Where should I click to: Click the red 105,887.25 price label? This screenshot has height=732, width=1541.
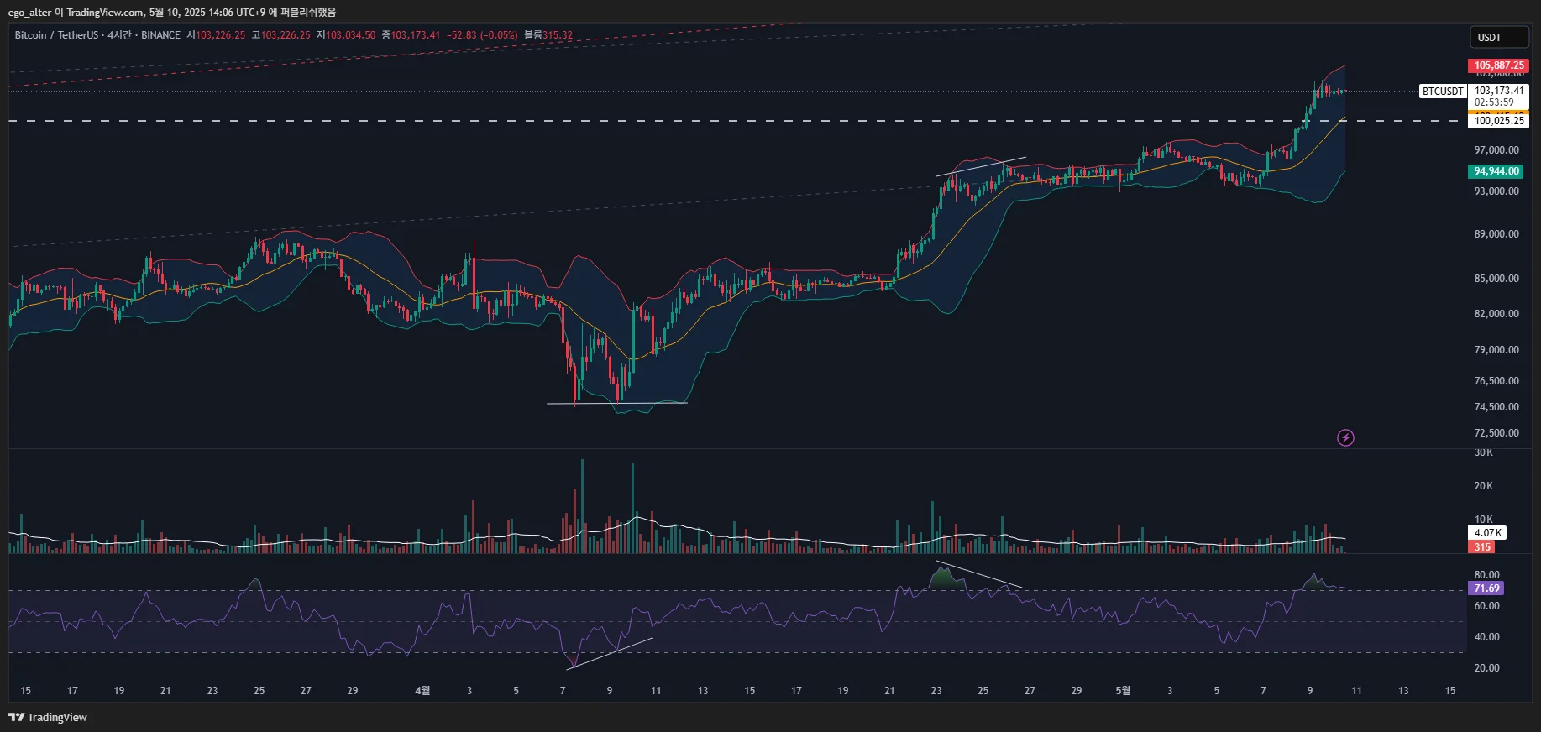click(x=1498, y=65)
